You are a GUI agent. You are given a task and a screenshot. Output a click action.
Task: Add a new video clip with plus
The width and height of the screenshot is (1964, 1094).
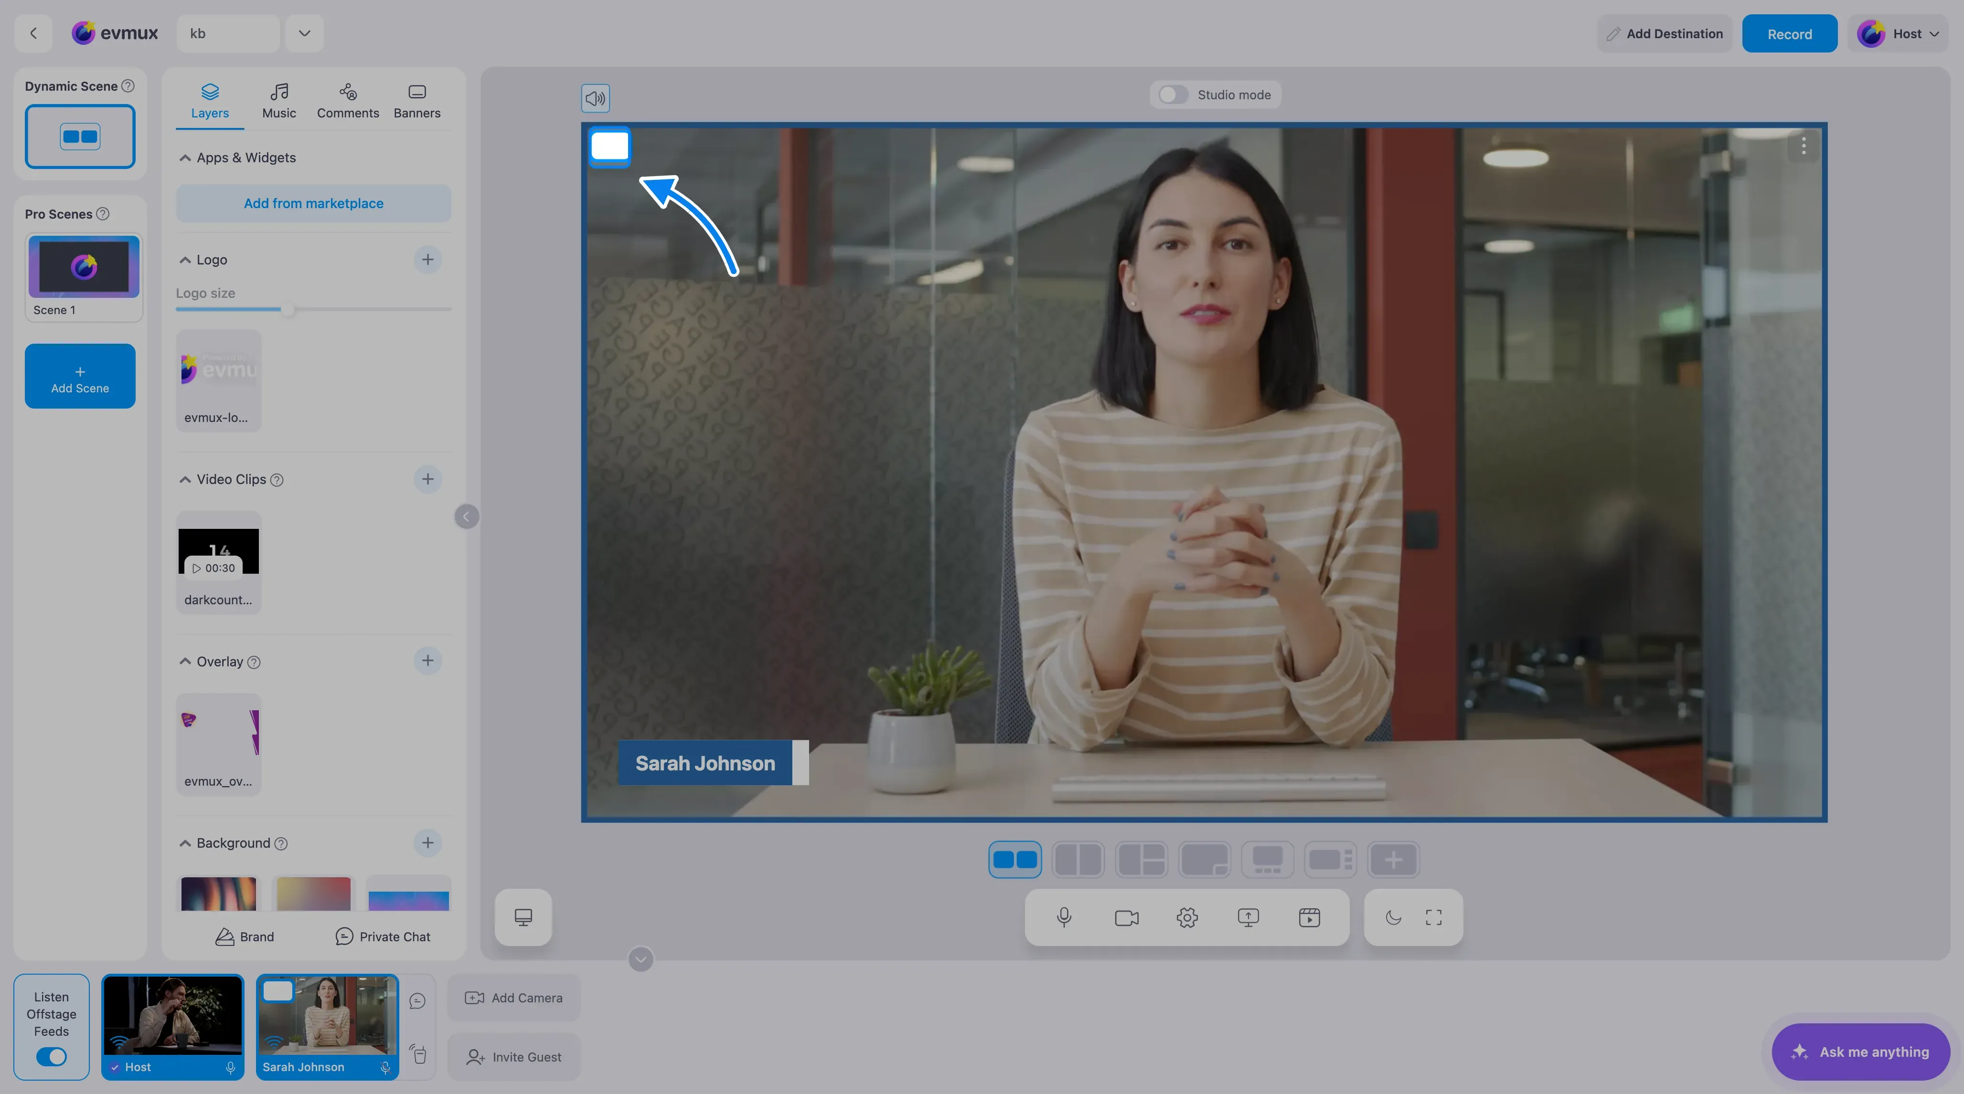(428, 479)
